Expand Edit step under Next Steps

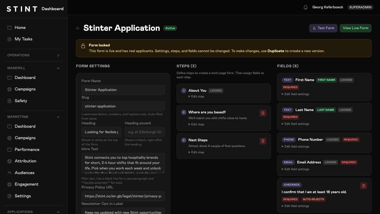pyautogui.click(x=196, y=152)
